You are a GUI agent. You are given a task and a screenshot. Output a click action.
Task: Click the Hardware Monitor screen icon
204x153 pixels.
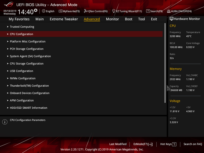tap(171, 19)
